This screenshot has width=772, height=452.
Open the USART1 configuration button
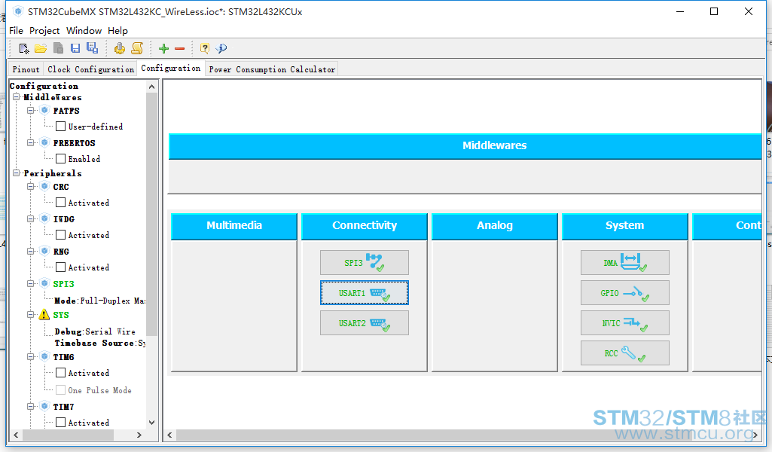tap(365, 293)
